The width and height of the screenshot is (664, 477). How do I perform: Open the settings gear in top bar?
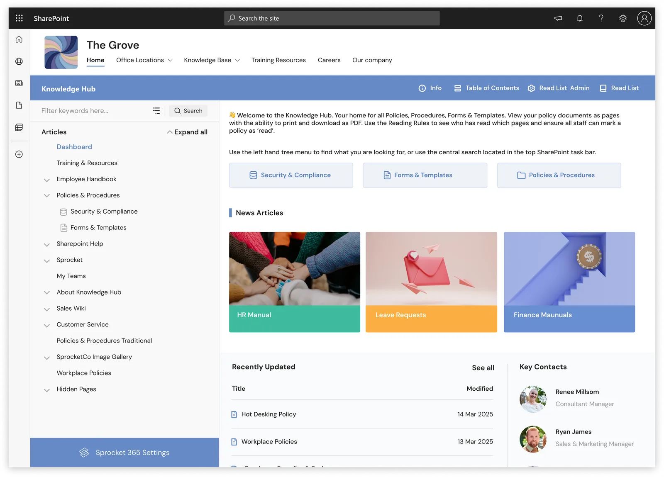pos(623,18)
